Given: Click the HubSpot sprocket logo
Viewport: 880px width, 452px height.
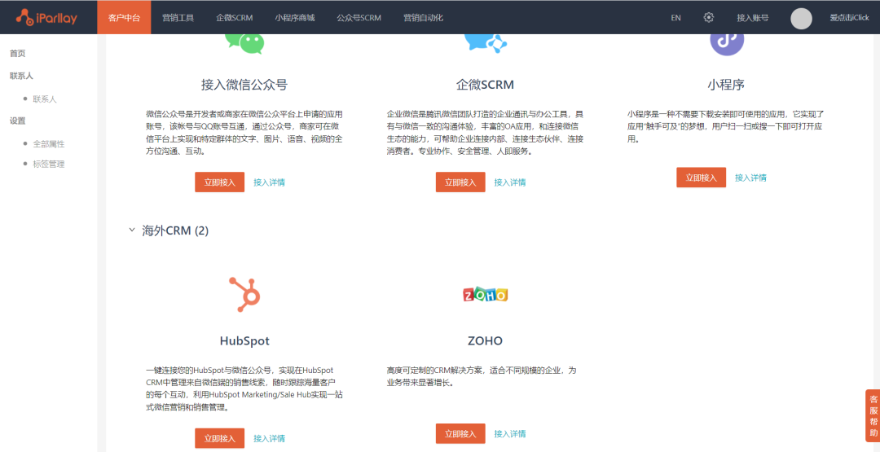Looking at the screenshot, I should [244, 295].
